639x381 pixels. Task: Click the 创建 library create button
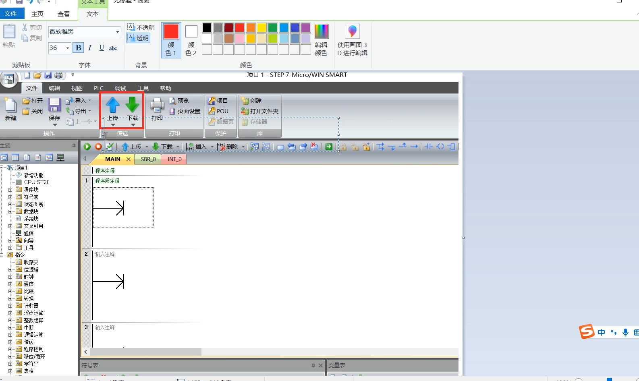[x=251, y=101]
